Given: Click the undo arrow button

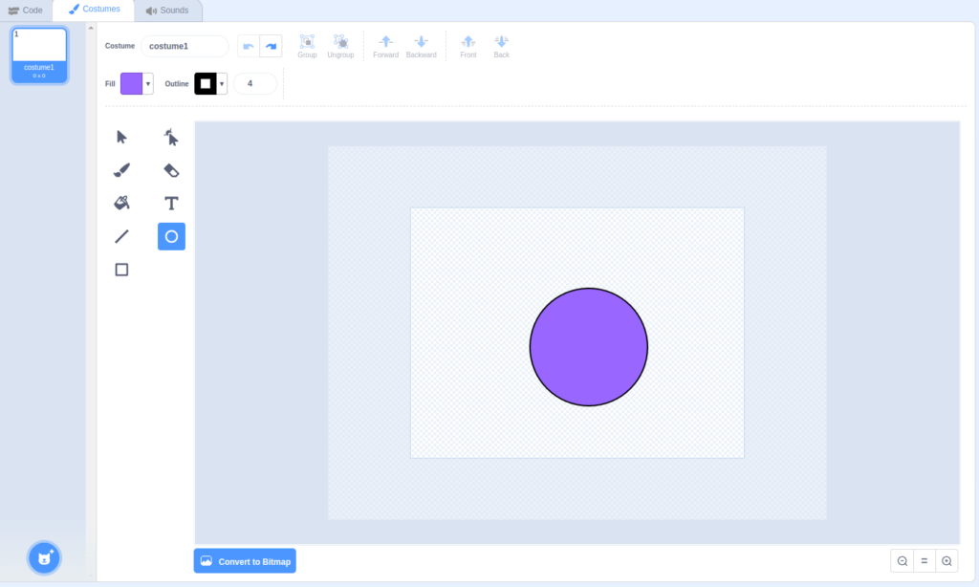Looking at the screenshot, I should click(249, 46).
